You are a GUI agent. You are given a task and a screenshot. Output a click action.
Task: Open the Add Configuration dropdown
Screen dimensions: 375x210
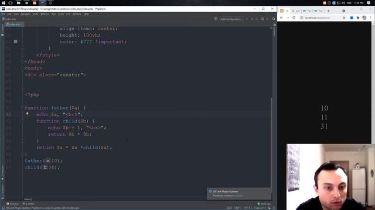[231, 19]
